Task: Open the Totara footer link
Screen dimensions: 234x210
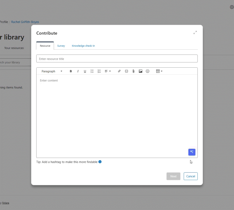Action: pyautogui.click(x=6, y=203)
